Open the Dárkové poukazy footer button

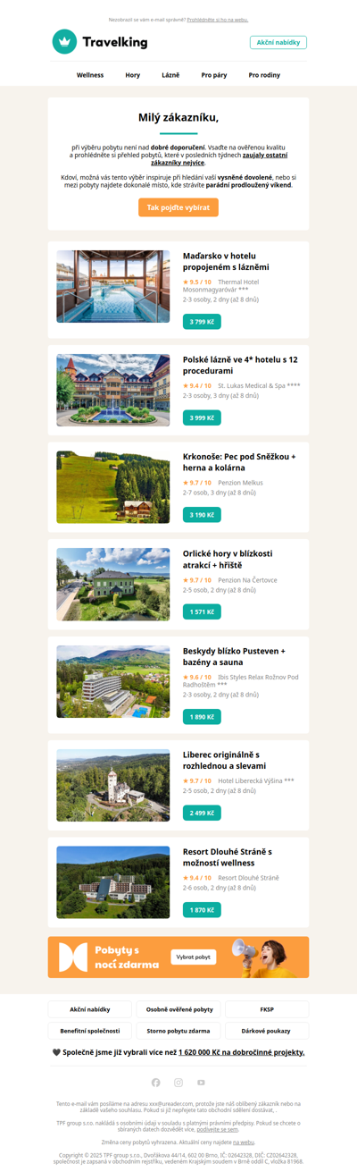[x=267, y=1031]
